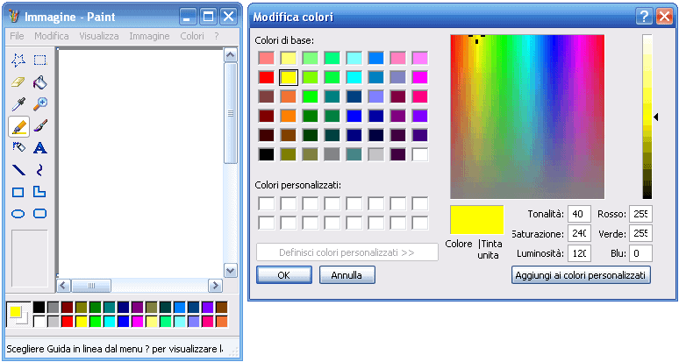Image resolution: width=679 pixels, height=362 pixels.
Task: Click the help question mark in Modifica colori
Action: point(644,17)
